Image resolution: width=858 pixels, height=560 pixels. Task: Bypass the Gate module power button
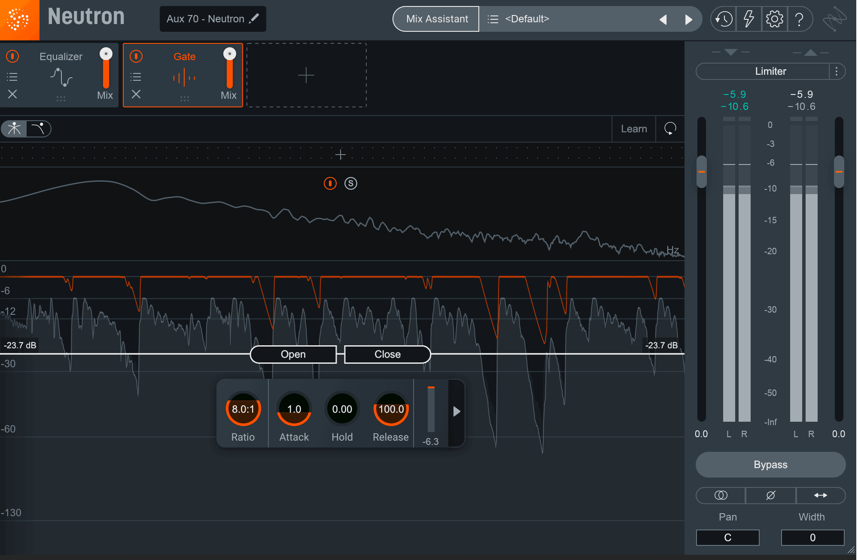pos(136,56)
